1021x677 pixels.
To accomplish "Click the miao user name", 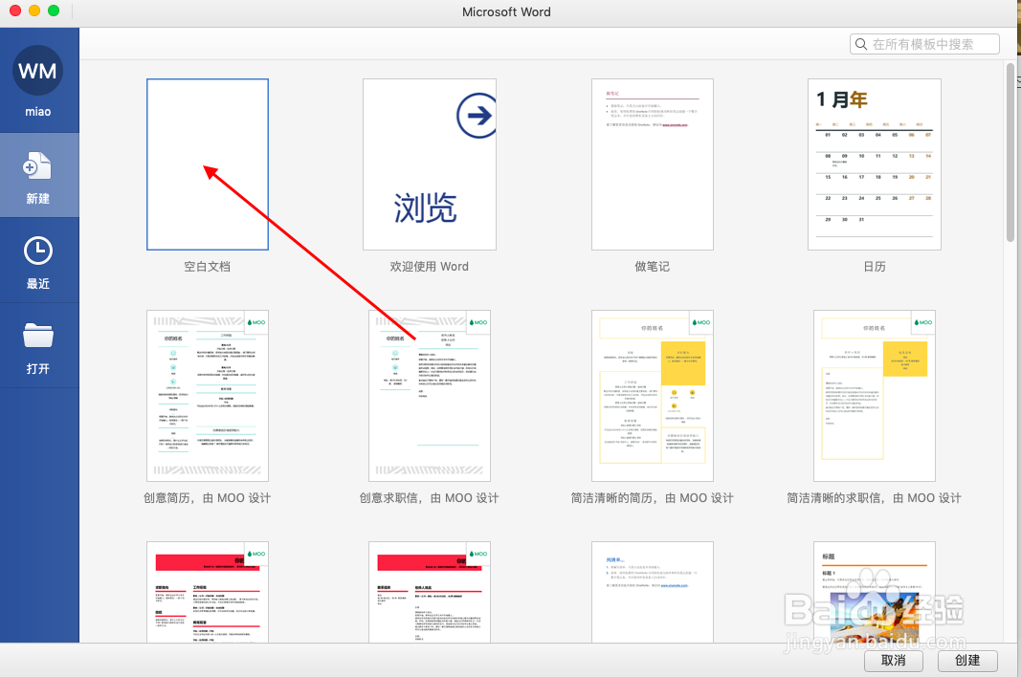I will click(37, 111).
